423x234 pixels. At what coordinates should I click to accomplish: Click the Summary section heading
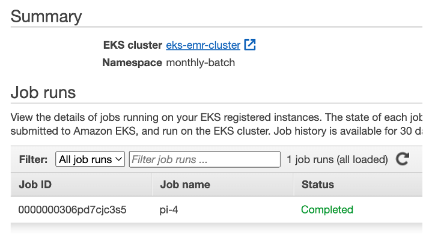(x=46, y=16)
